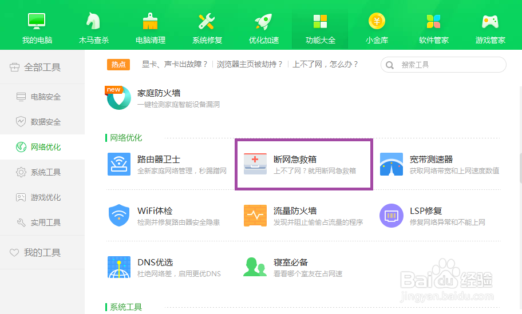Launch 宽带测速器 speed gauge icon
The width and height of the screenshot is (522, 314).
click(x=391, y=164)
